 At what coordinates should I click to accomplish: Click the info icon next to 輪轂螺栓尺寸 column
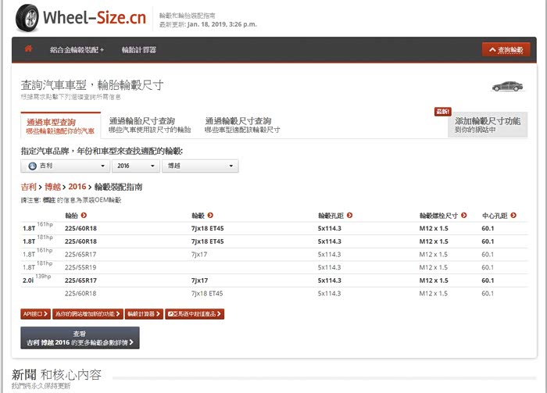coord(464,215)
